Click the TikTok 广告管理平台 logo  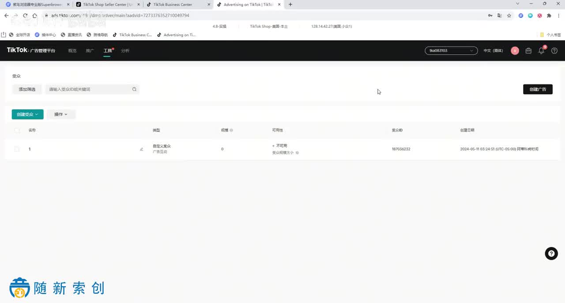tap(31, 50)
